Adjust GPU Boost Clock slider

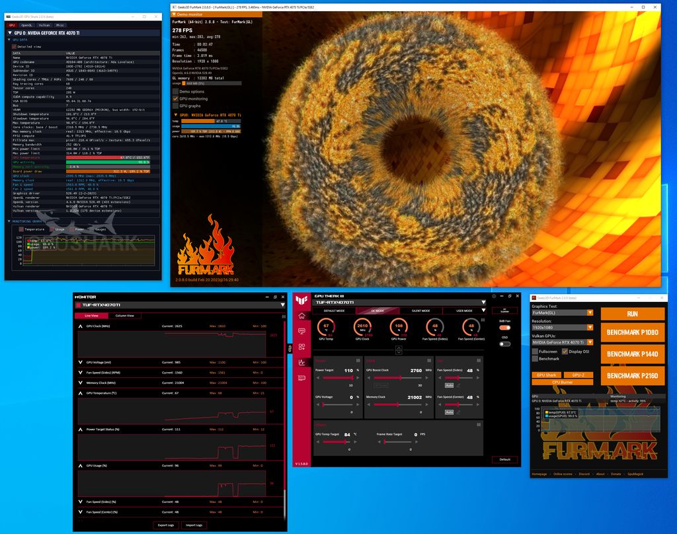click(397, 378)
